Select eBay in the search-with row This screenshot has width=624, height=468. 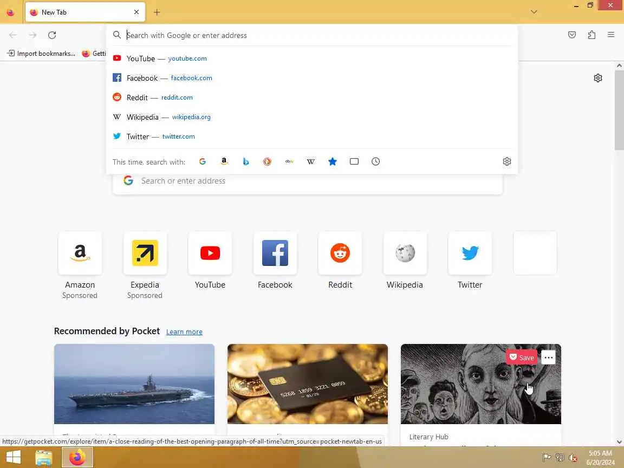(289, 161)
